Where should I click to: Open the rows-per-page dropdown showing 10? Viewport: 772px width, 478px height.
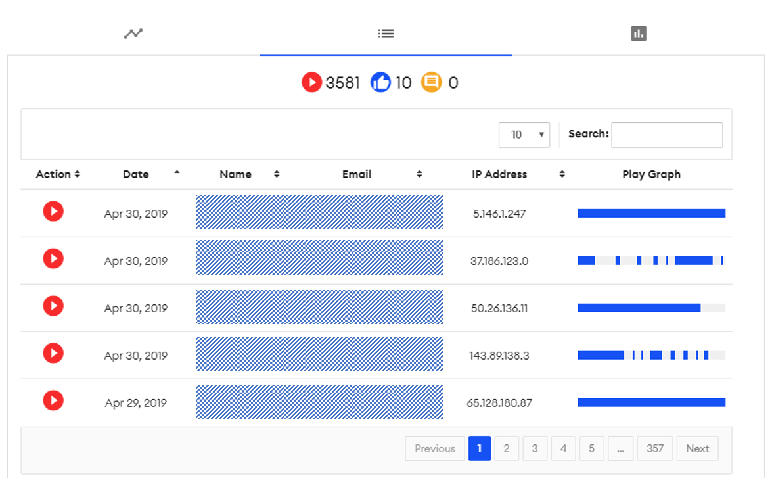coord(524,135)
